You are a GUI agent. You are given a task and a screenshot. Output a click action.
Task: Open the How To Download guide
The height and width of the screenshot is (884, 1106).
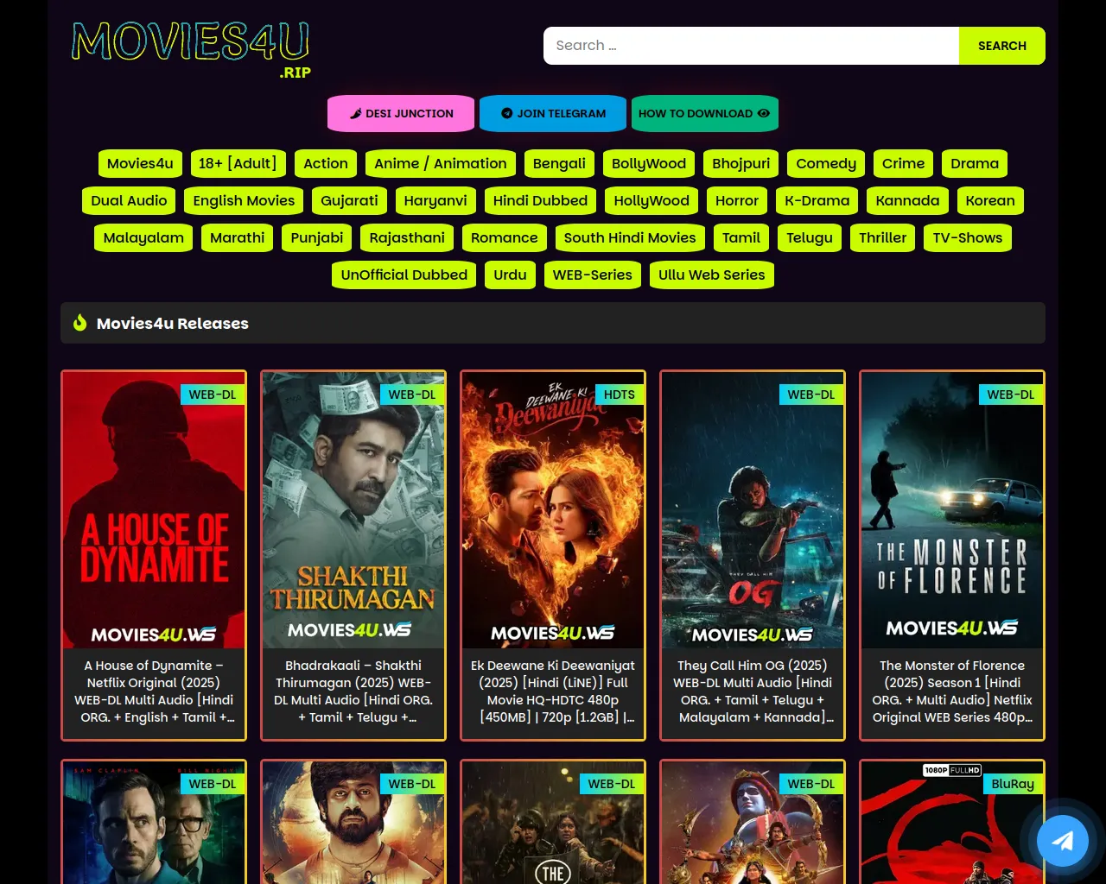[704, 113]
